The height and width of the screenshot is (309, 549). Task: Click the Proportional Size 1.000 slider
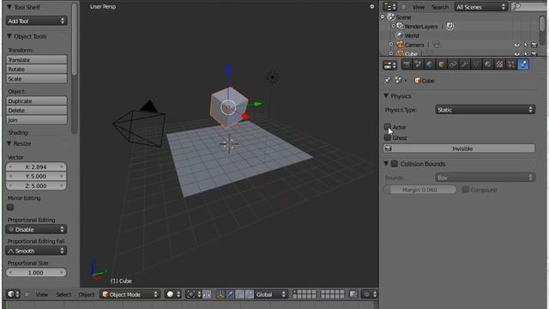[36, 273]
